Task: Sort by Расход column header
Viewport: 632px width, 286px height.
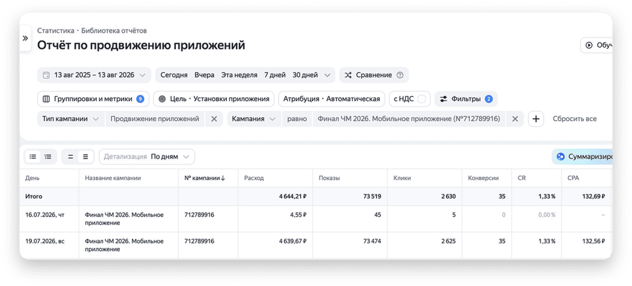Action: pos(254,178)
